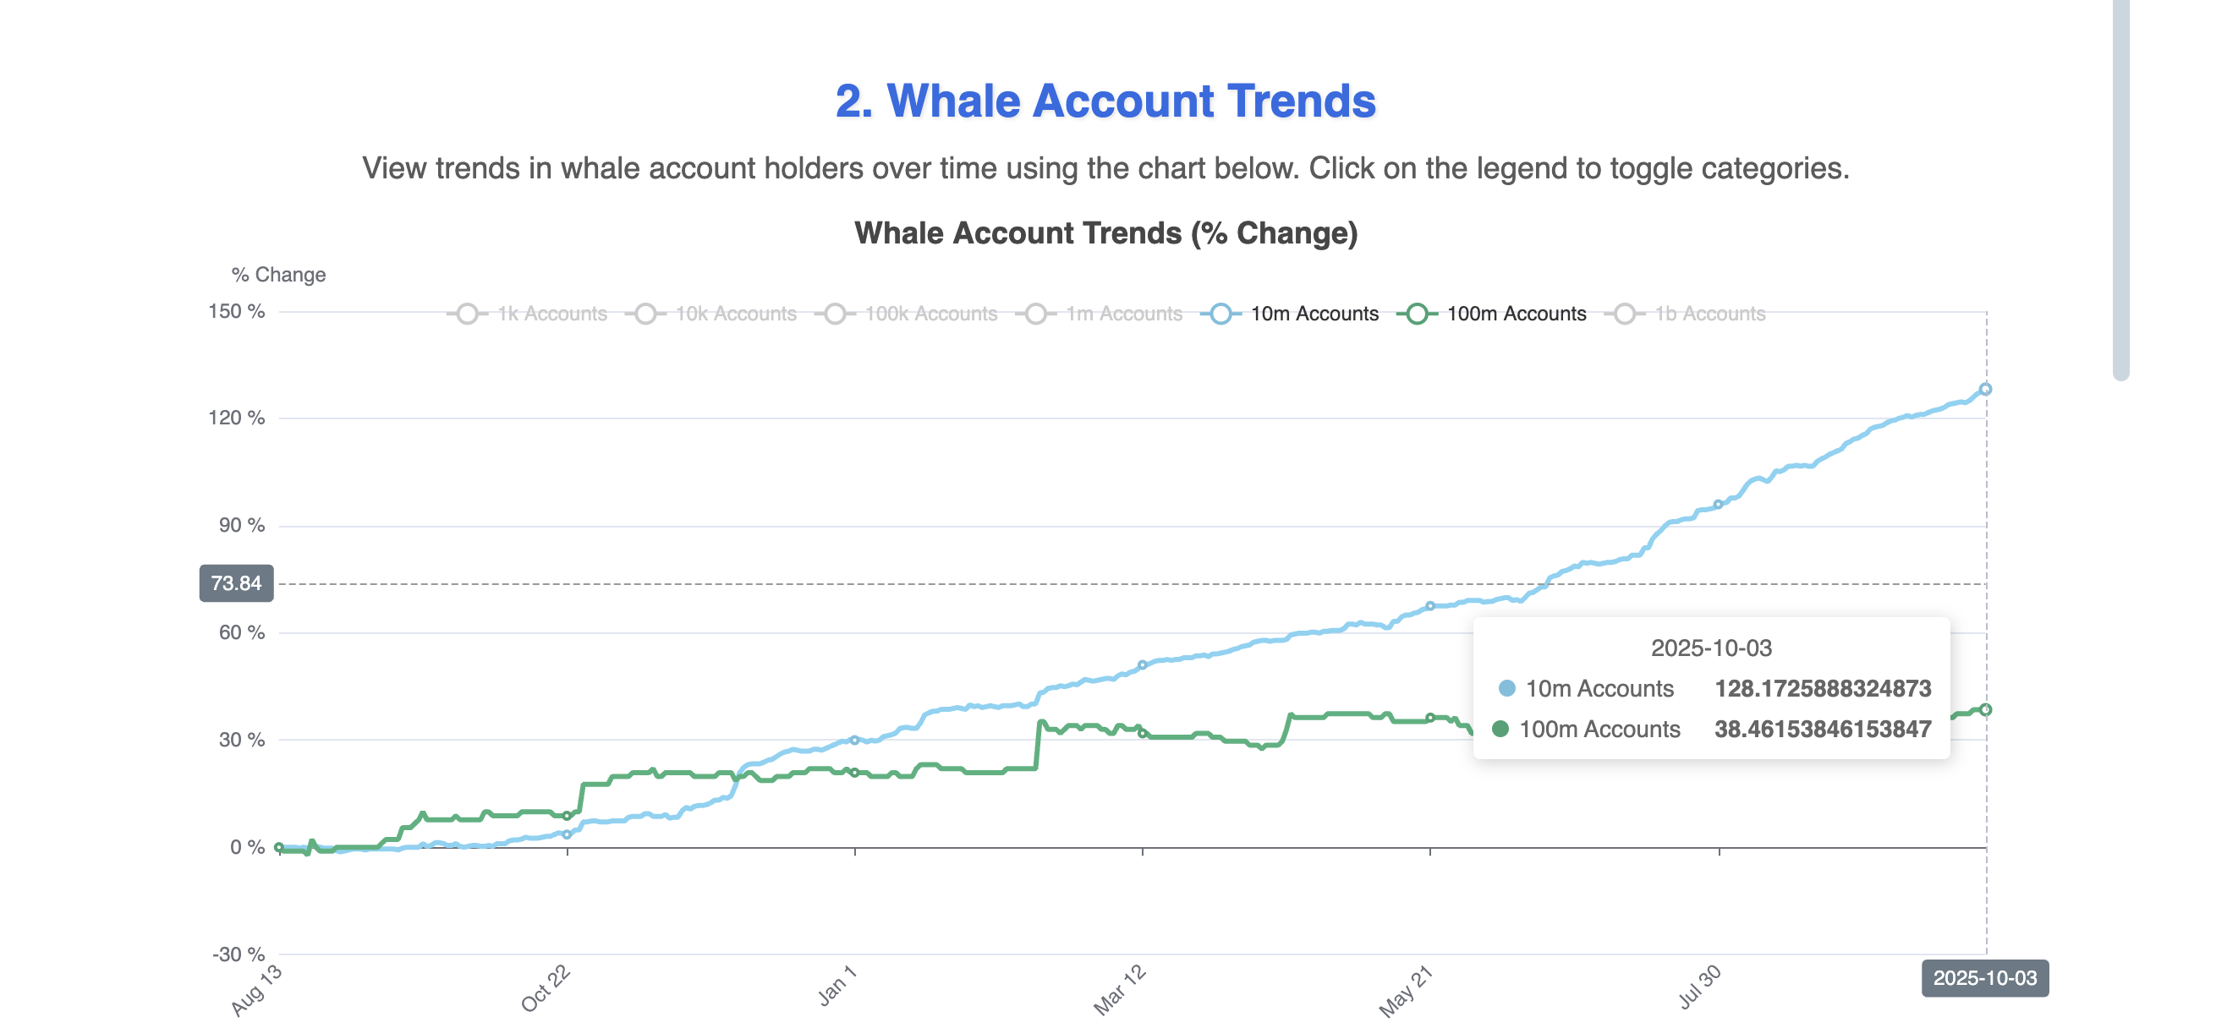Image resolution: width=2238 pixels, height=1028 pixels.
Task: Hide the 100m Accounts series
Action: 1491,314
